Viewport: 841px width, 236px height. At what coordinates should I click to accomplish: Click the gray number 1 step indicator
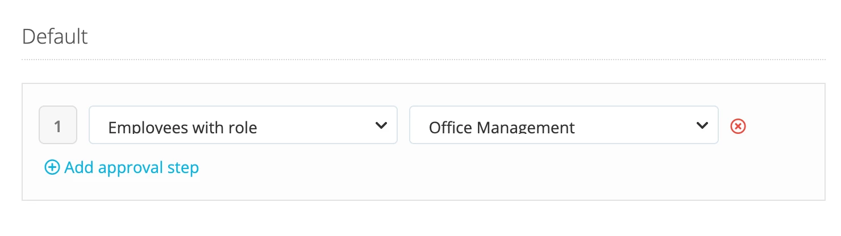(58, 125)
